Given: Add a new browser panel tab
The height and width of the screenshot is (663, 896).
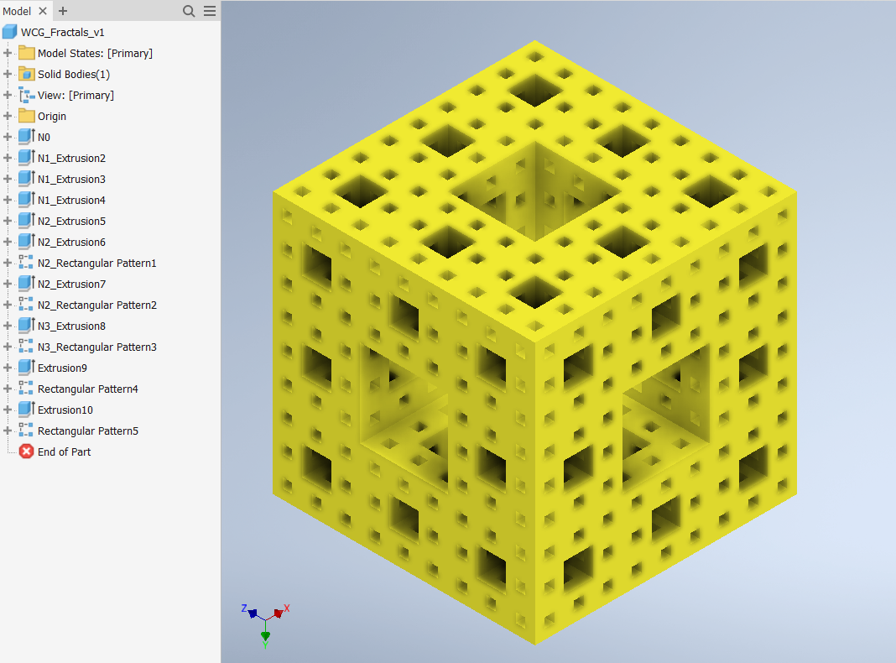Looking at the screenshot, I should click(63, 11).
